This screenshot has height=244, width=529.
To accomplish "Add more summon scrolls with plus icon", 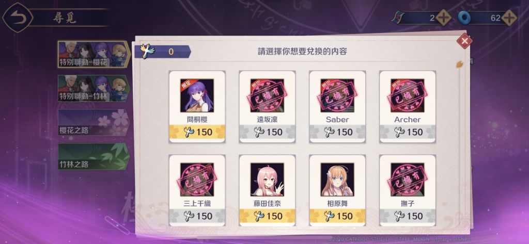I will 443,18.
